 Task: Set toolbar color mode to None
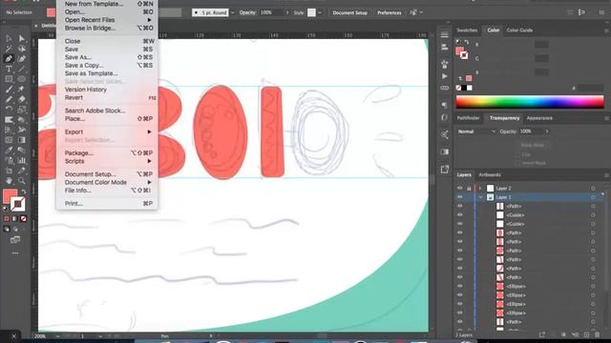(23, 219)
